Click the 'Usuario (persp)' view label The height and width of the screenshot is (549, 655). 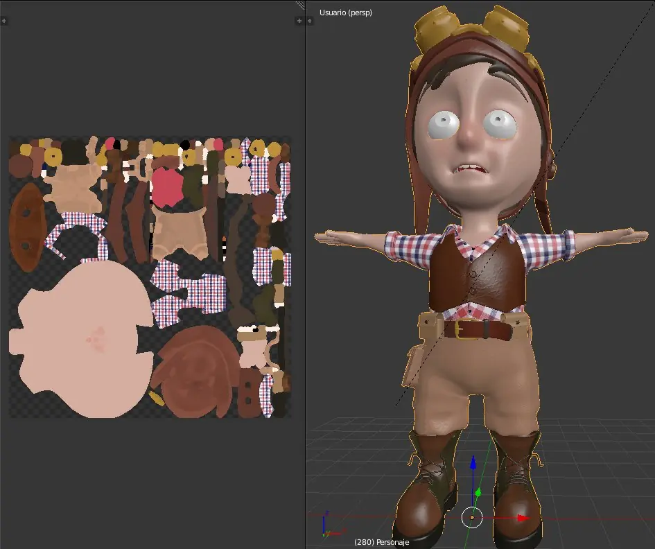[x=345, y=12]
